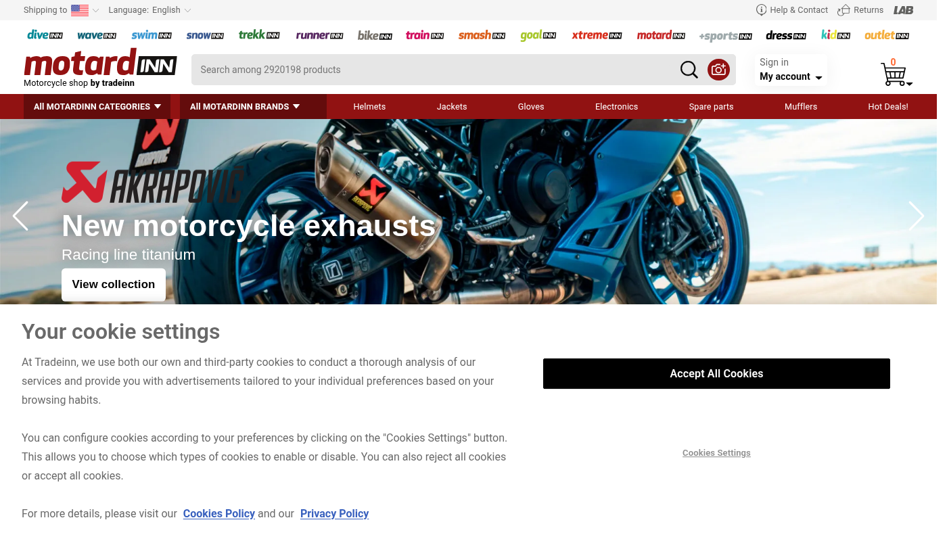Open the bikeinn store logo

pyautogui.click(x=375, y=35)
